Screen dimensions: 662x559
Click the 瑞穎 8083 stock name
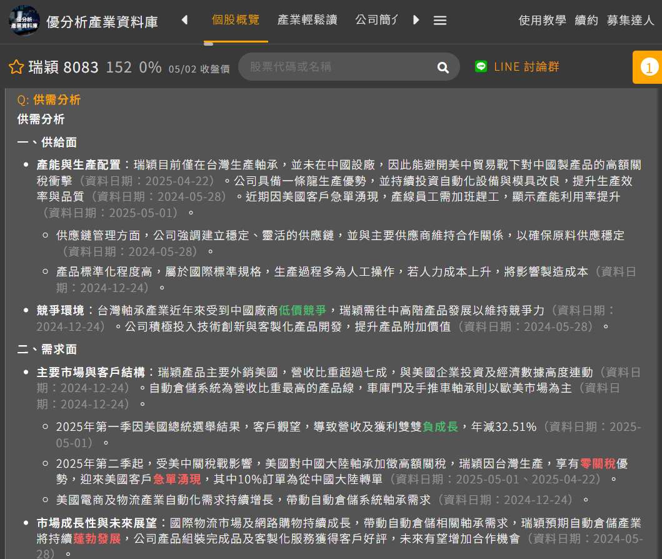tap(63, 67)
